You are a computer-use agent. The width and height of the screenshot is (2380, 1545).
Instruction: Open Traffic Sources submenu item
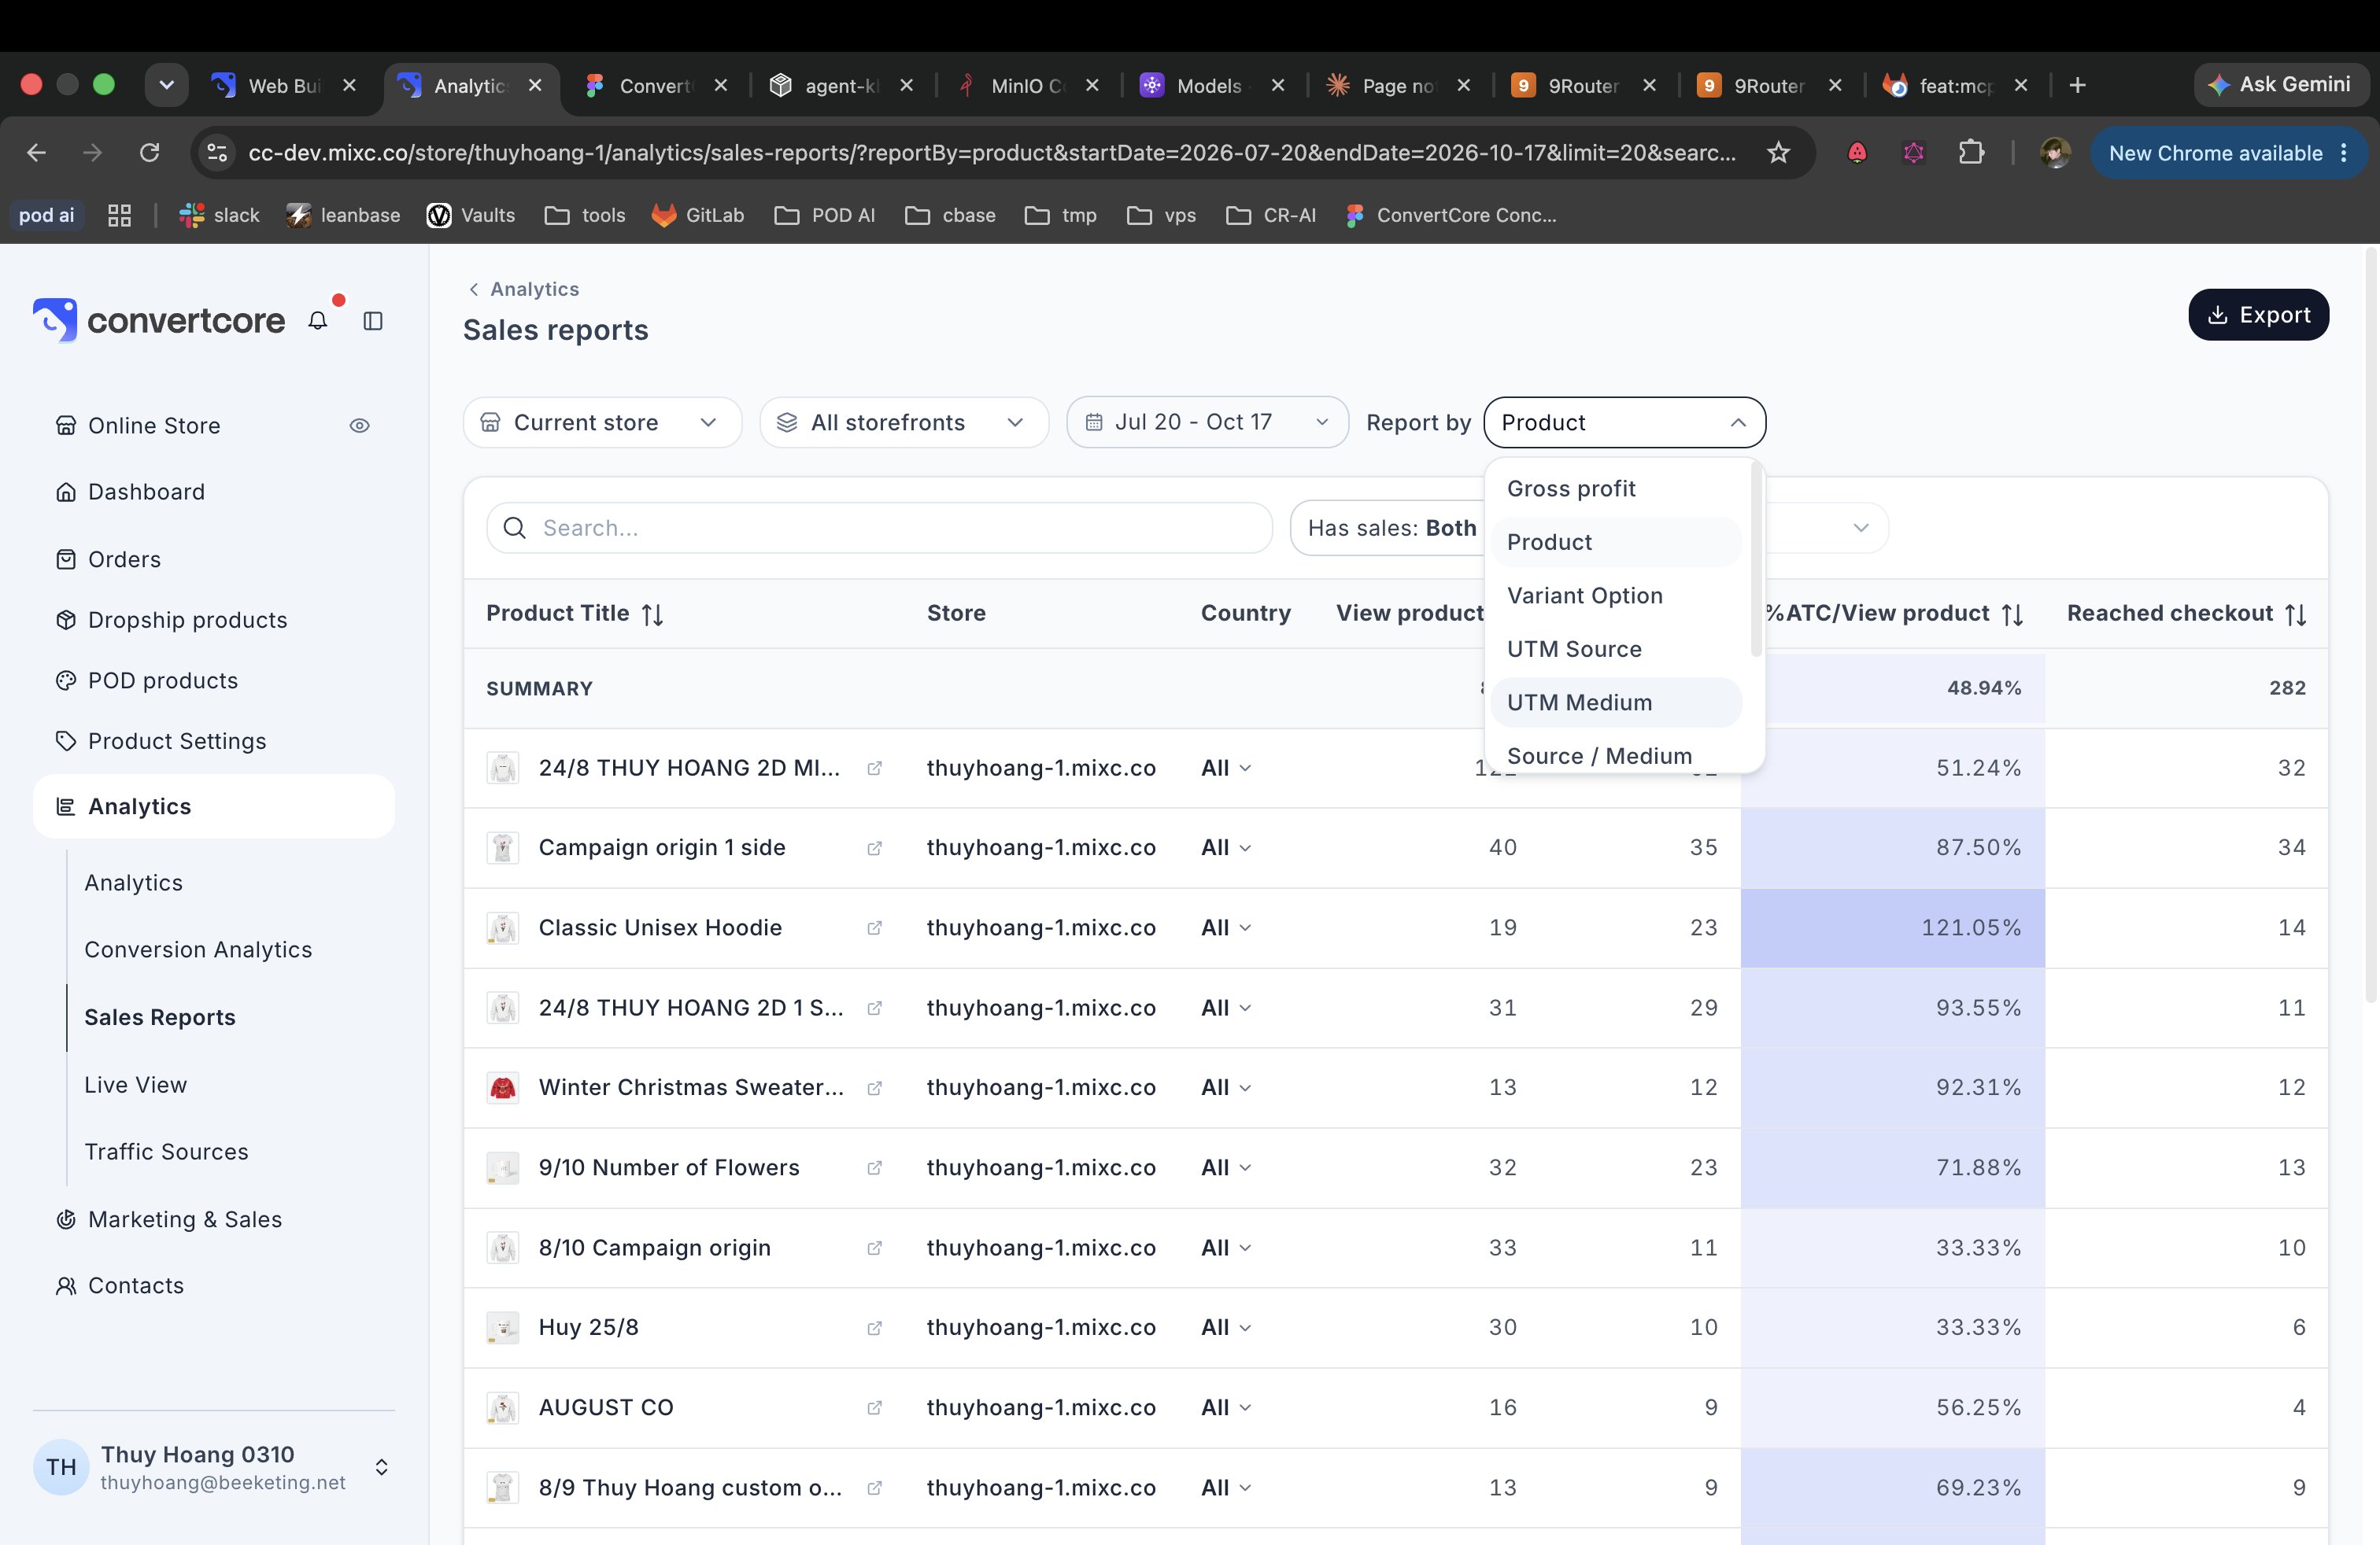coord(166,1151)
